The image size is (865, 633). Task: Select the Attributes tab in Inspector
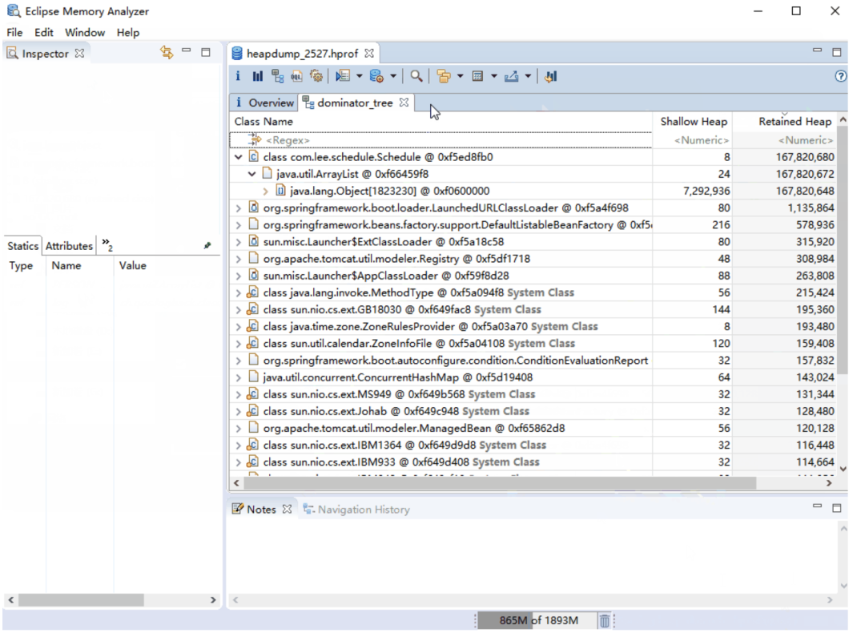(69, 246)
